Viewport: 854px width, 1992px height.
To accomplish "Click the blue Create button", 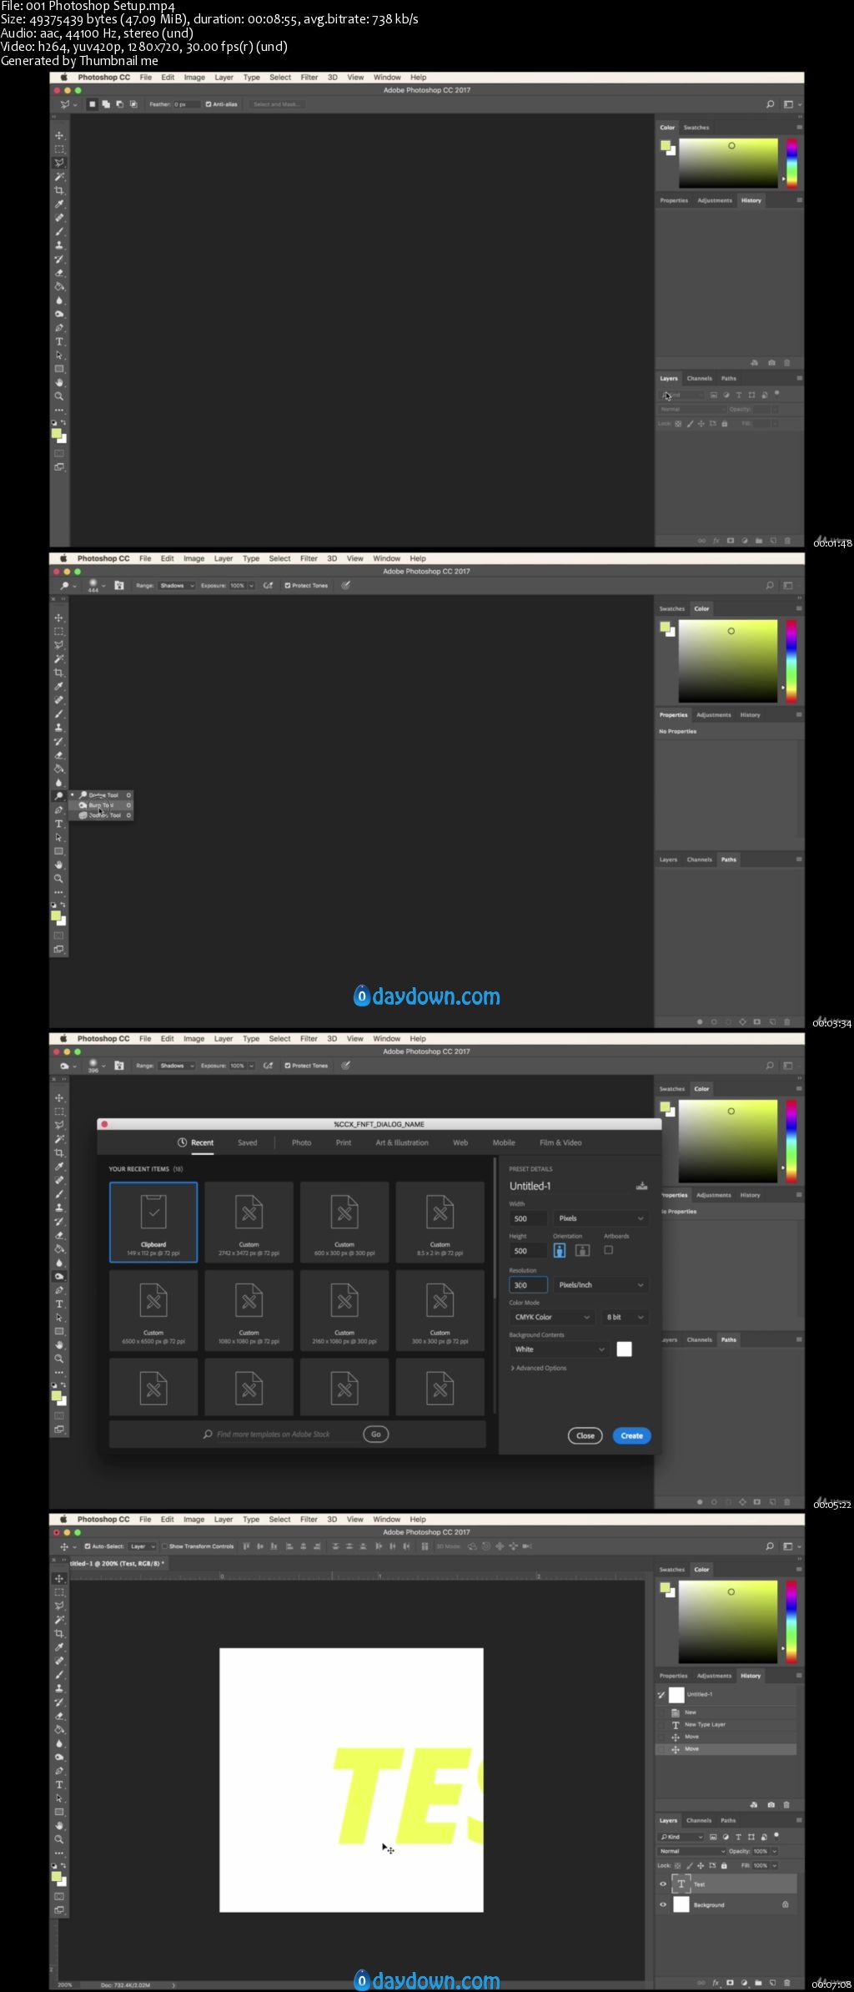I will pyautogui.click(x=631, y=1435).
